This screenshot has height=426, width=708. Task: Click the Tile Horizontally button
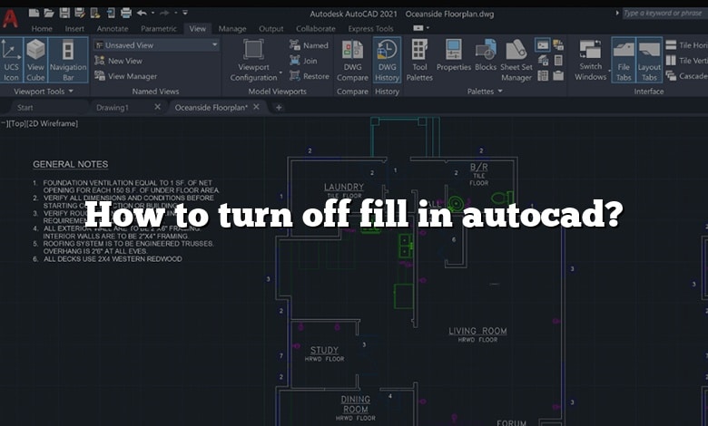coord(686,45)
